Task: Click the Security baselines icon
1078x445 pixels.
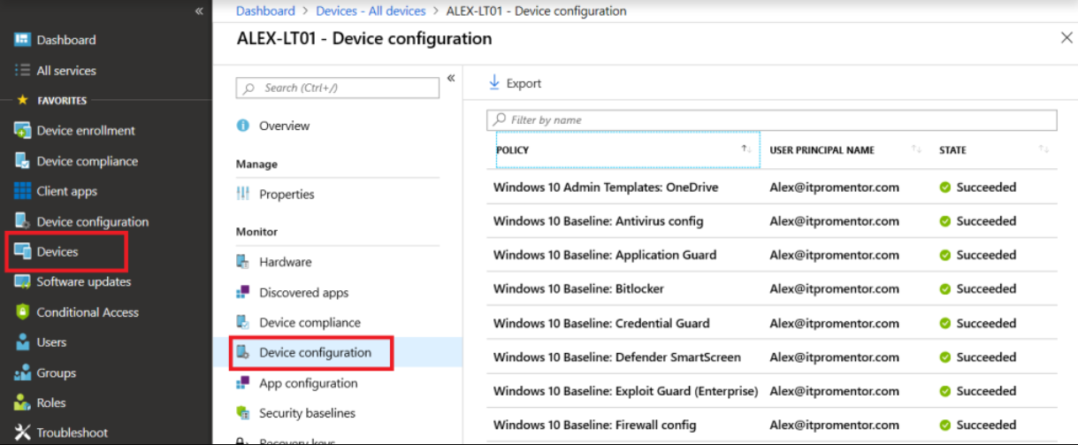Action: tap(243, 413)
